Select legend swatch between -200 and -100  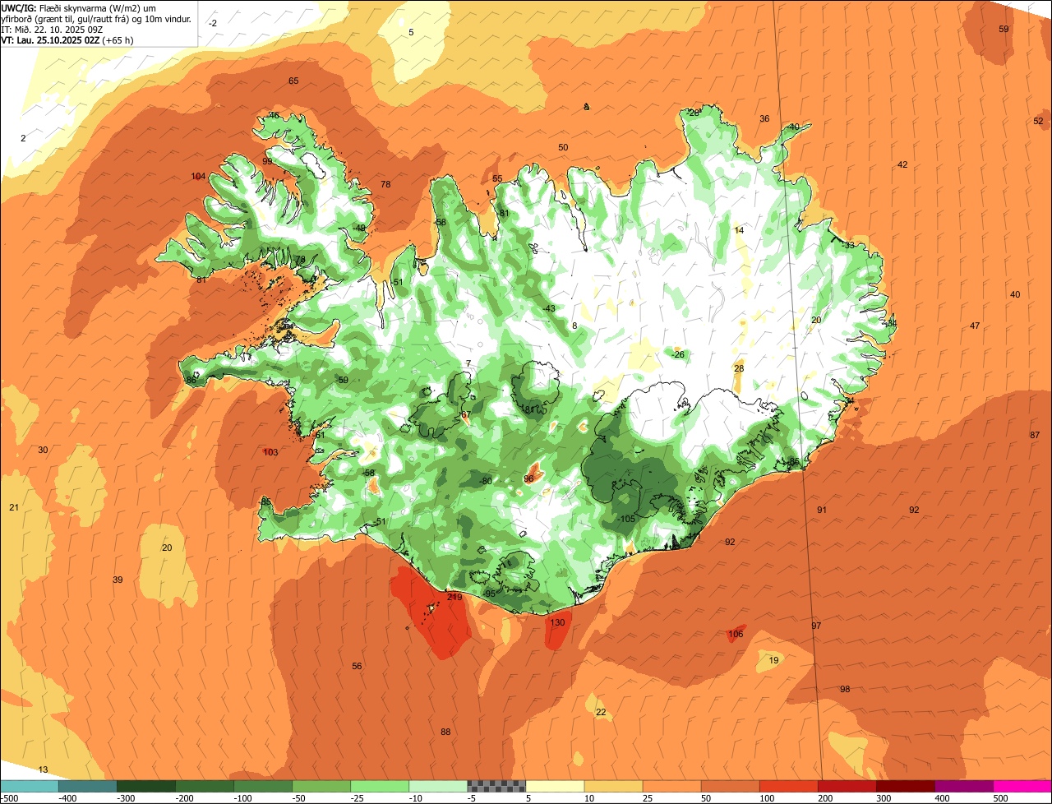(204, 786)
